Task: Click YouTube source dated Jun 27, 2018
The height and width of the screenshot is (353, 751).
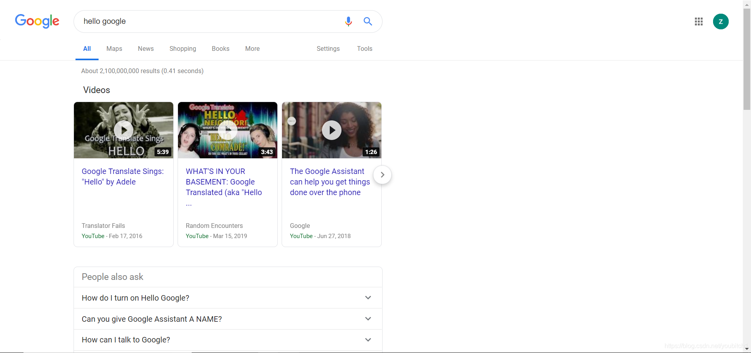Action: (301, 236)
